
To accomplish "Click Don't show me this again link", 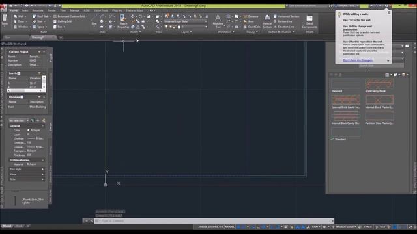I will [358, 60].
